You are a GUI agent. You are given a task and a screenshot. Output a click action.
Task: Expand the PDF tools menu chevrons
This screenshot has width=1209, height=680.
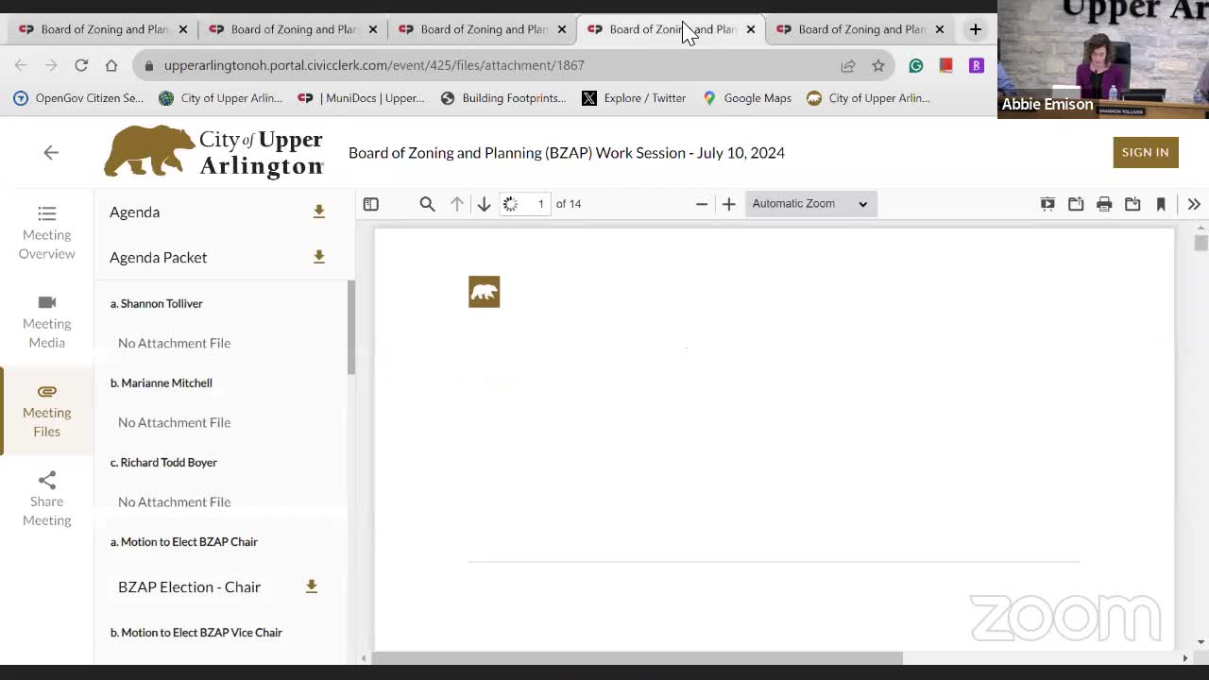point(1193,204)
